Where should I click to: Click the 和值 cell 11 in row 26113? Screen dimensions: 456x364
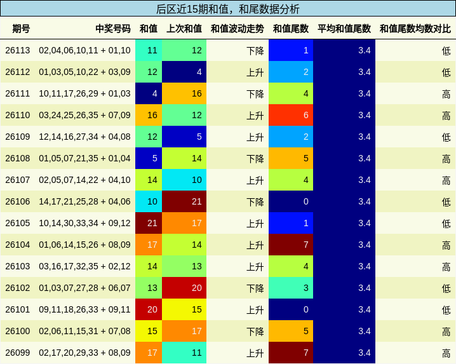pos(149,50)
